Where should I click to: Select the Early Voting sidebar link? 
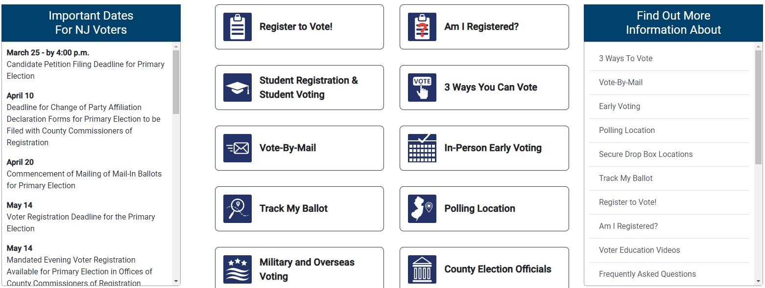[619, 106]
